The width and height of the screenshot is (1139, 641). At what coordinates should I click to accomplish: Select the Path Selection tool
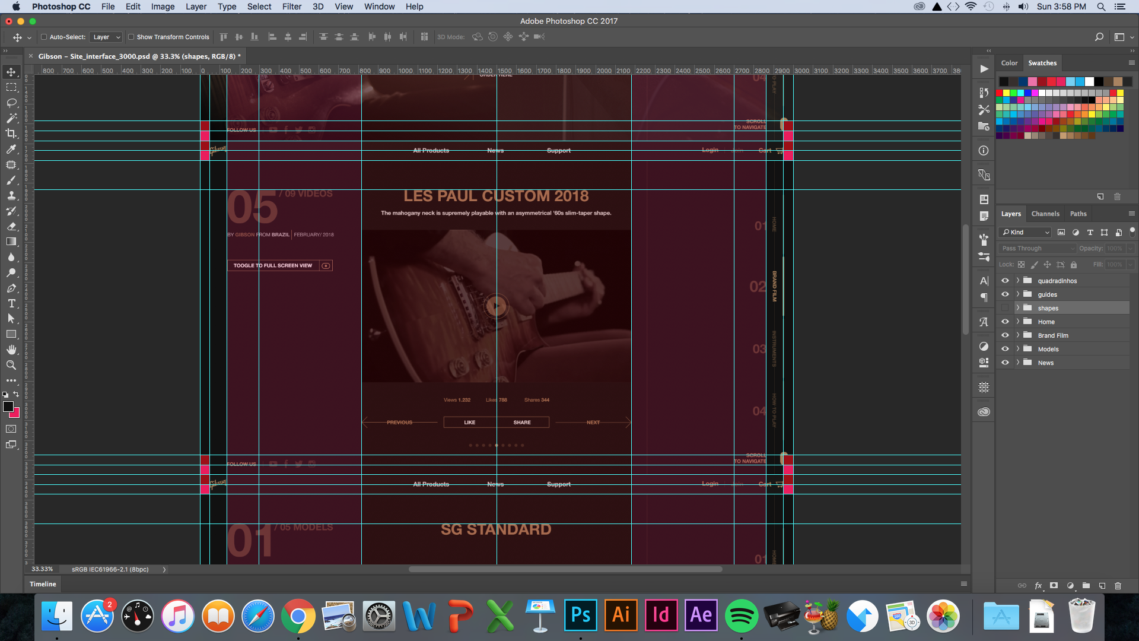pos(11,319)
